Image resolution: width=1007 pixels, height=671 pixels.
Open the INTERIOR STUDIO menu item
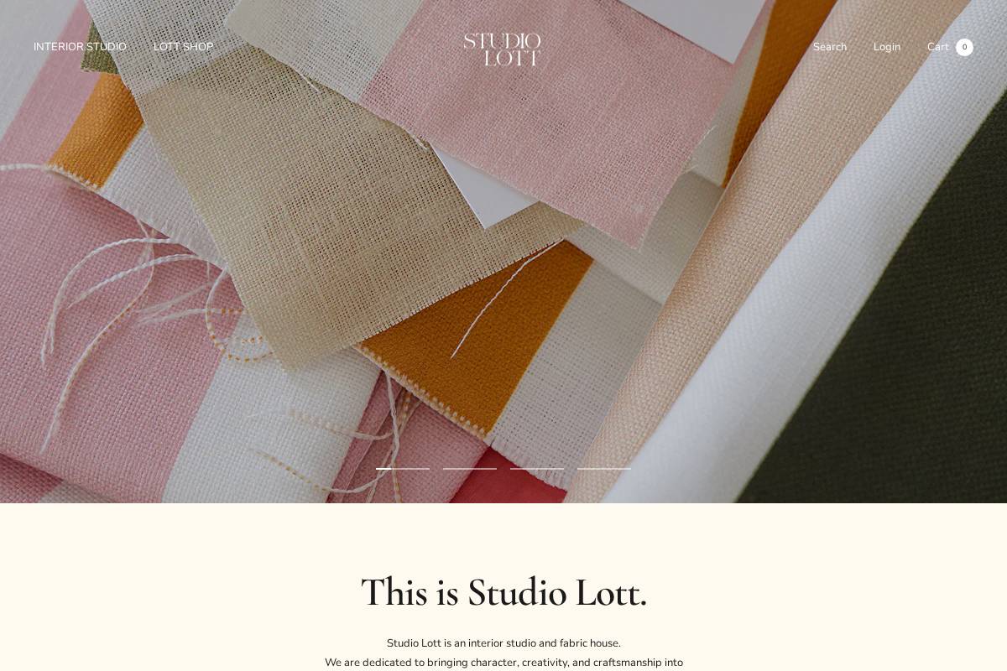tap(80, 47)
